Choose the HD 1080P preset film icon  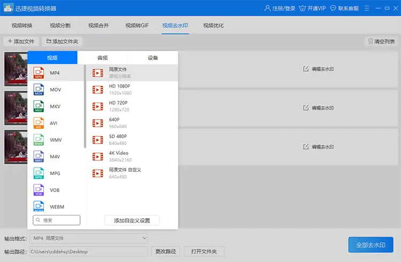point(98,90)
